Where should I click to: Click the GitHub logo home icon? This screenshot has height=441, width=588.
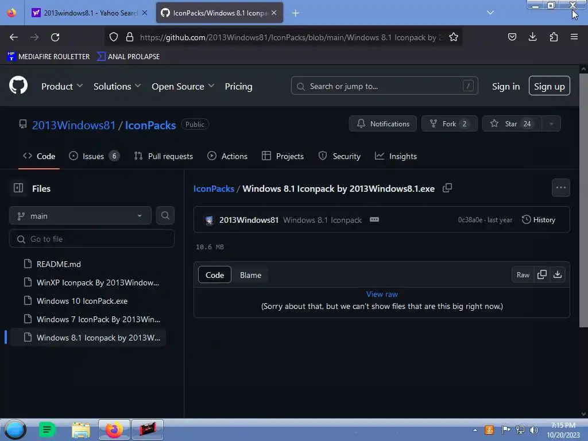coord(18,86)
